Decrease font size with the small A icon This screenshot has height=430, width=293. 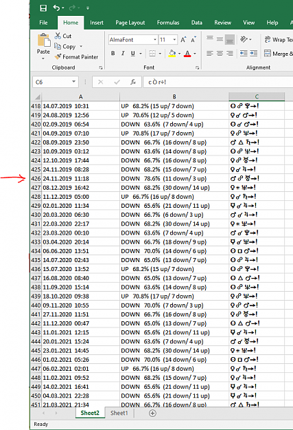(x=194, y=40)
